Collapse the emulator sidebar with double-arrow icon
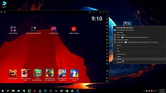 (x=107, y=12)
